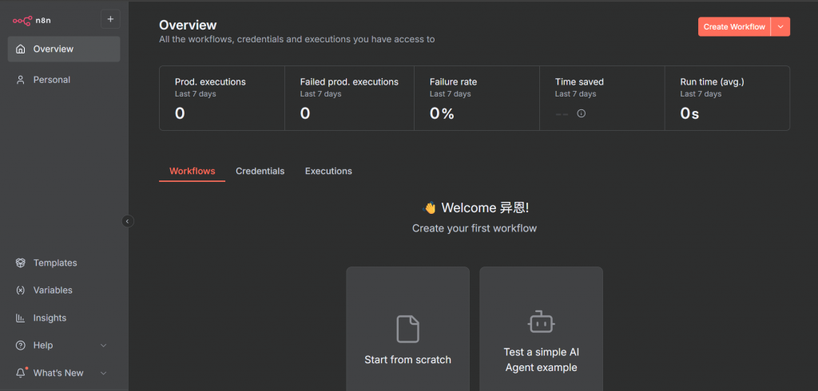Image resolution: width=818 pixels, height=391 pixels.
Task: Open the Create Workflow dropdown arrow
Action: pos(780,27)
